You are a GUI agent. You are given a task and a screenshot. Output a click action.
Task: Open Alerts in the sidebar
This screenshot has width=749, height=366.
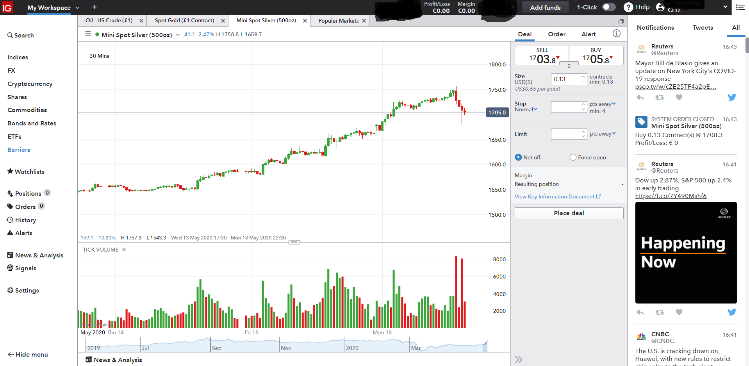[x=20, y=233]
